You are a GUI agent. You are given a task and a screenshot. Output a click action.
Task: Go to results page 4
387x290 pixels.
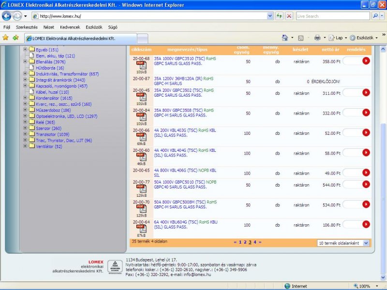[255, 242]
